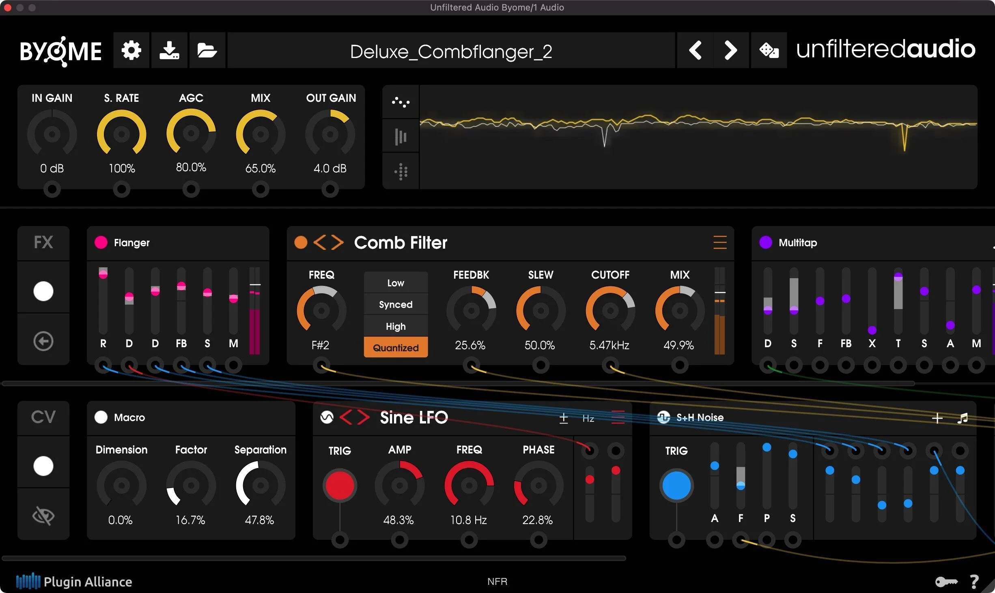
Task: Open the Deluxe_Combflanger_2 preset name selector
Action: pos(451,51)
